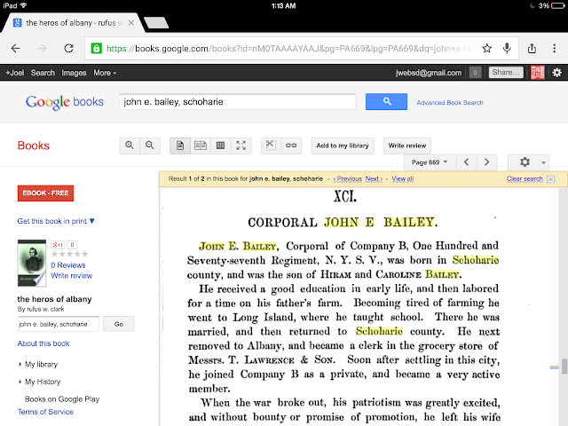The height and width of the screenshot is (426, 568).
Task: Open Books on Google Play
Action: coord(62,399)
